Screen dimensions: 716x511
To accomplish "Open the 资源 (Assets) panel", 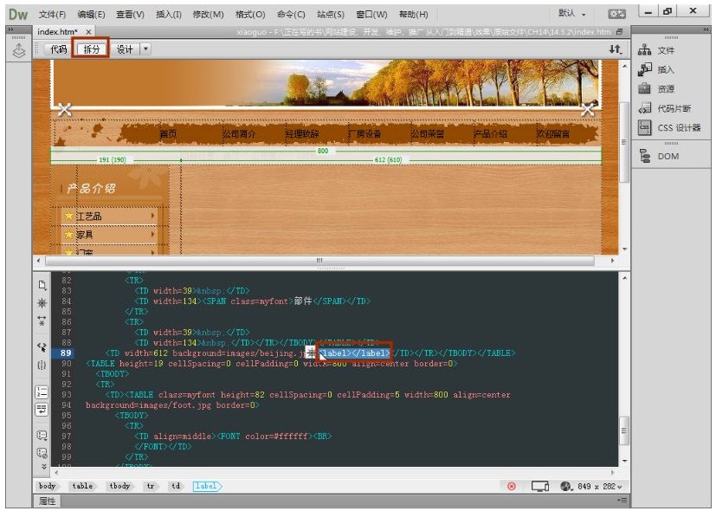I will tap(665, 89).
